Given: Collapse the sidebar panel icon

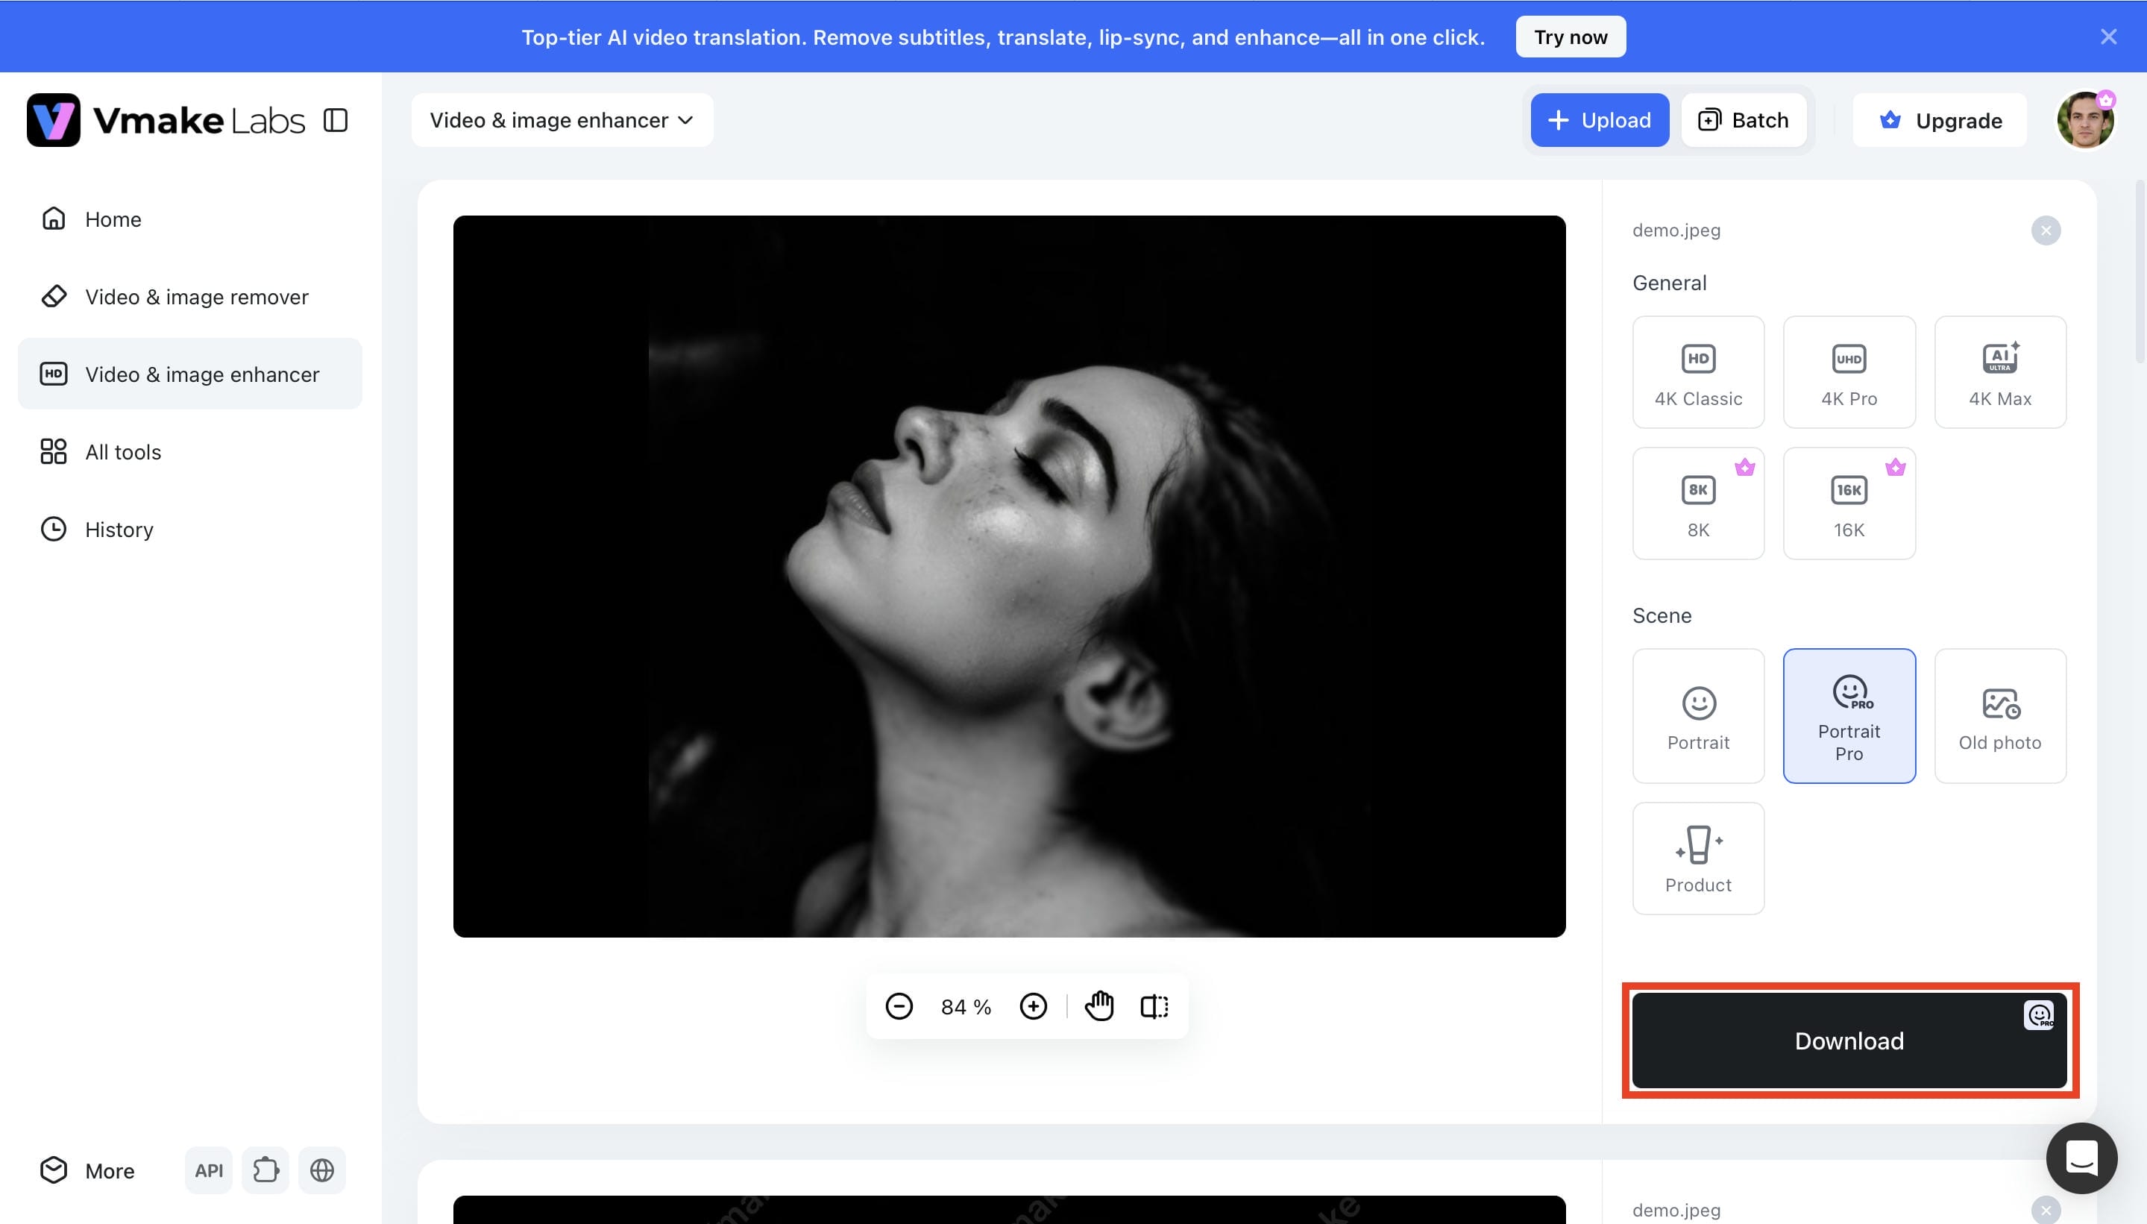Looking at the screenshot, I should click(x=336, y=120).
